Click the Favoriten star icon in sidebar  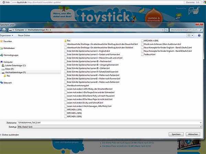[2, 41]
